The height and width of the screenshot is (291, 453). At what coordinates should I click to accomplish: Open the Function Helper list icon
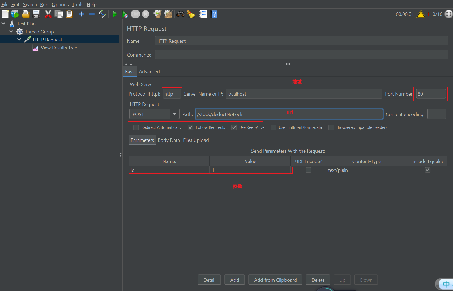click(203, 14)
